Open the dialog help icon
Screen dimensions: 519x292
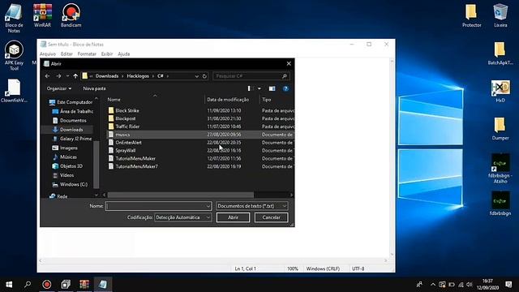285,88
